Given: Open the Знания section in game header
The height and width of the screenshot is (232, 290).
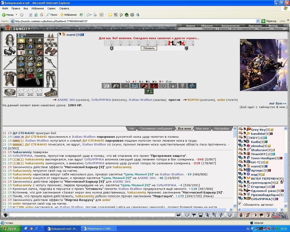Looking at the screenshot, I should pos(190,26).
